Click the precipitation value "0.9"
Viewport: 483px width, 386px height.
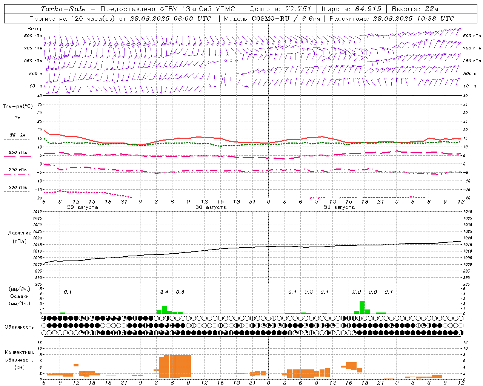373,292
